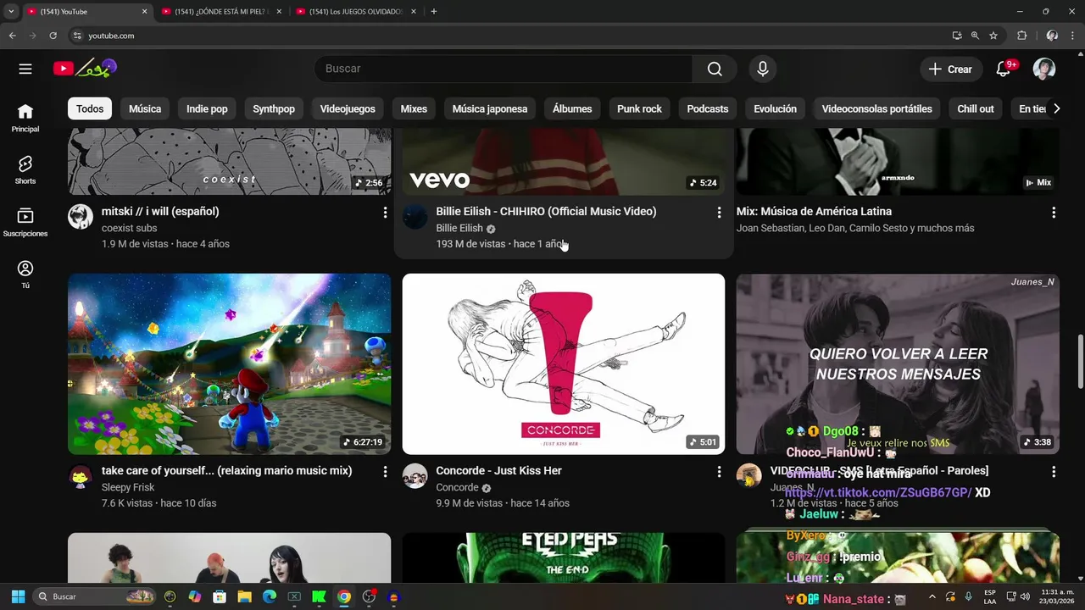
Task: Select the Videoconsolas portátiles filter chip
Action: click(x=876, y=108)
